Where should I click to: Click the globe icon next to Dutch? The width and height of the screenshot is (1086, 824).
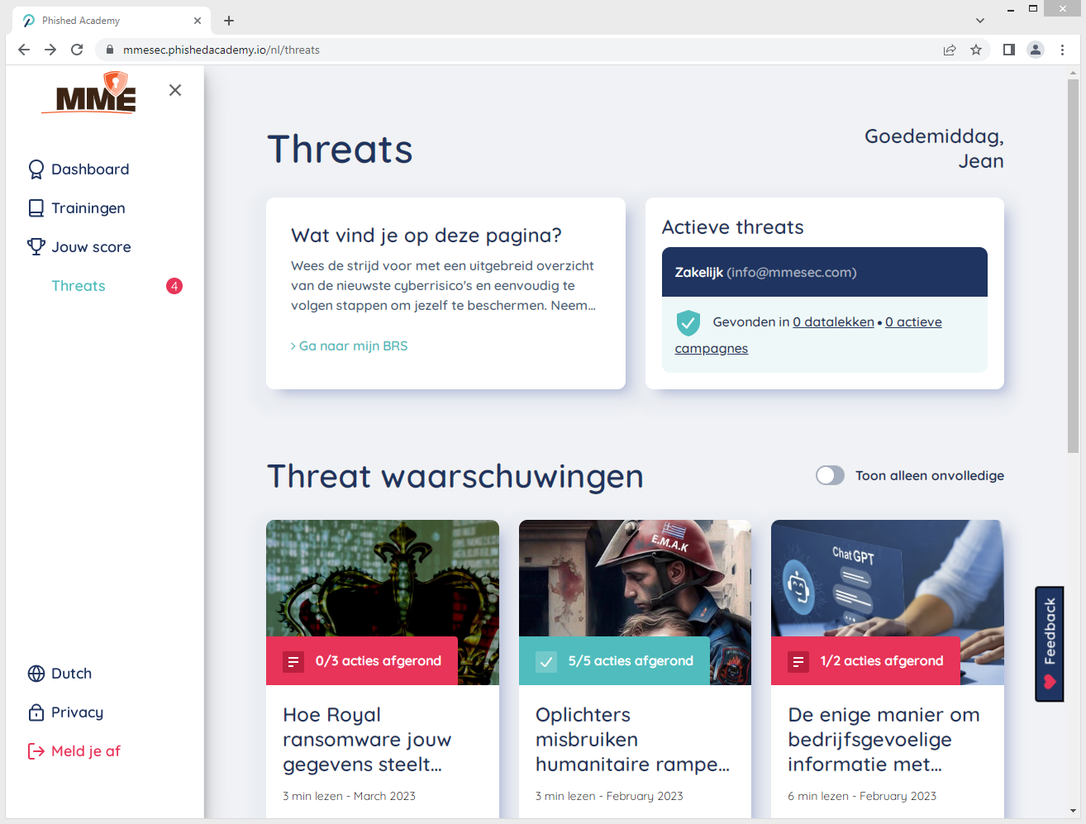[36, 674]
